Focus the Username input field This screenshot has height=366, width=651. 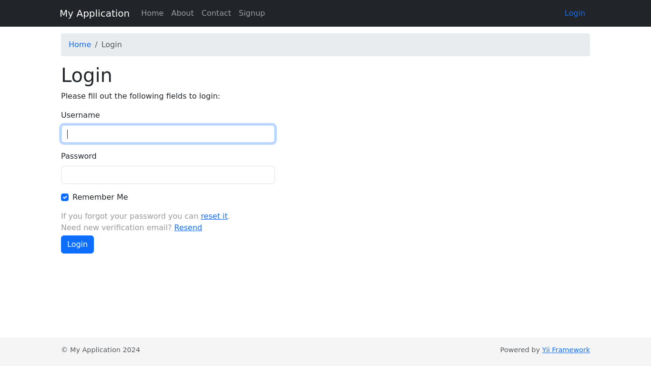[168, 134]
